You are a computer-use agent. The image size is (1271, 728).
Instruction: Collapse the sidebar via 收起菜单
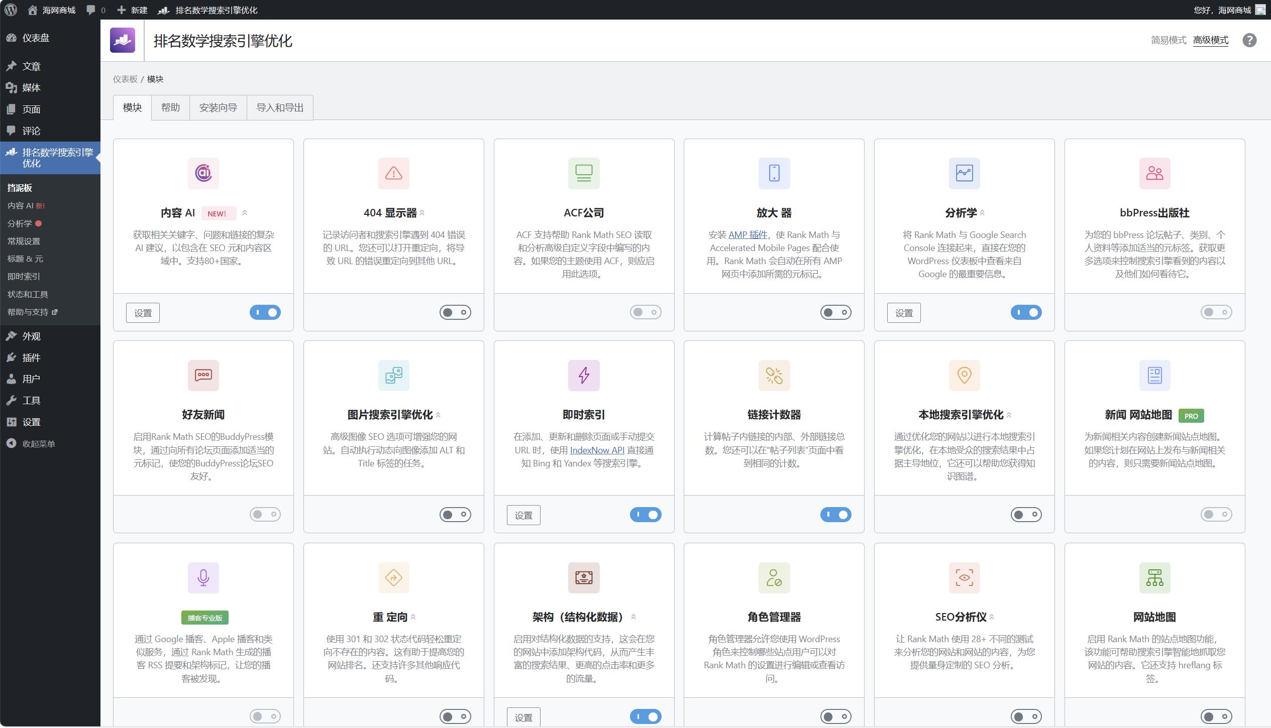click(31, 444)
